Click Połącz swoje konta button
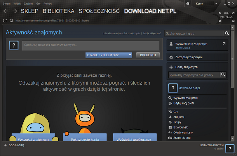Screen dimensions: 237x156 [x=85, y=137]
